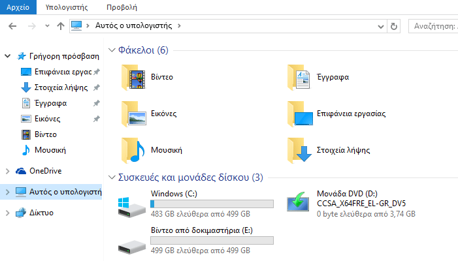Viewport: 458px width, 261px height.
Task: Select the Βίντεο από δοκιμαστήρια (E:) drive icon
Action: coord(132,247)
